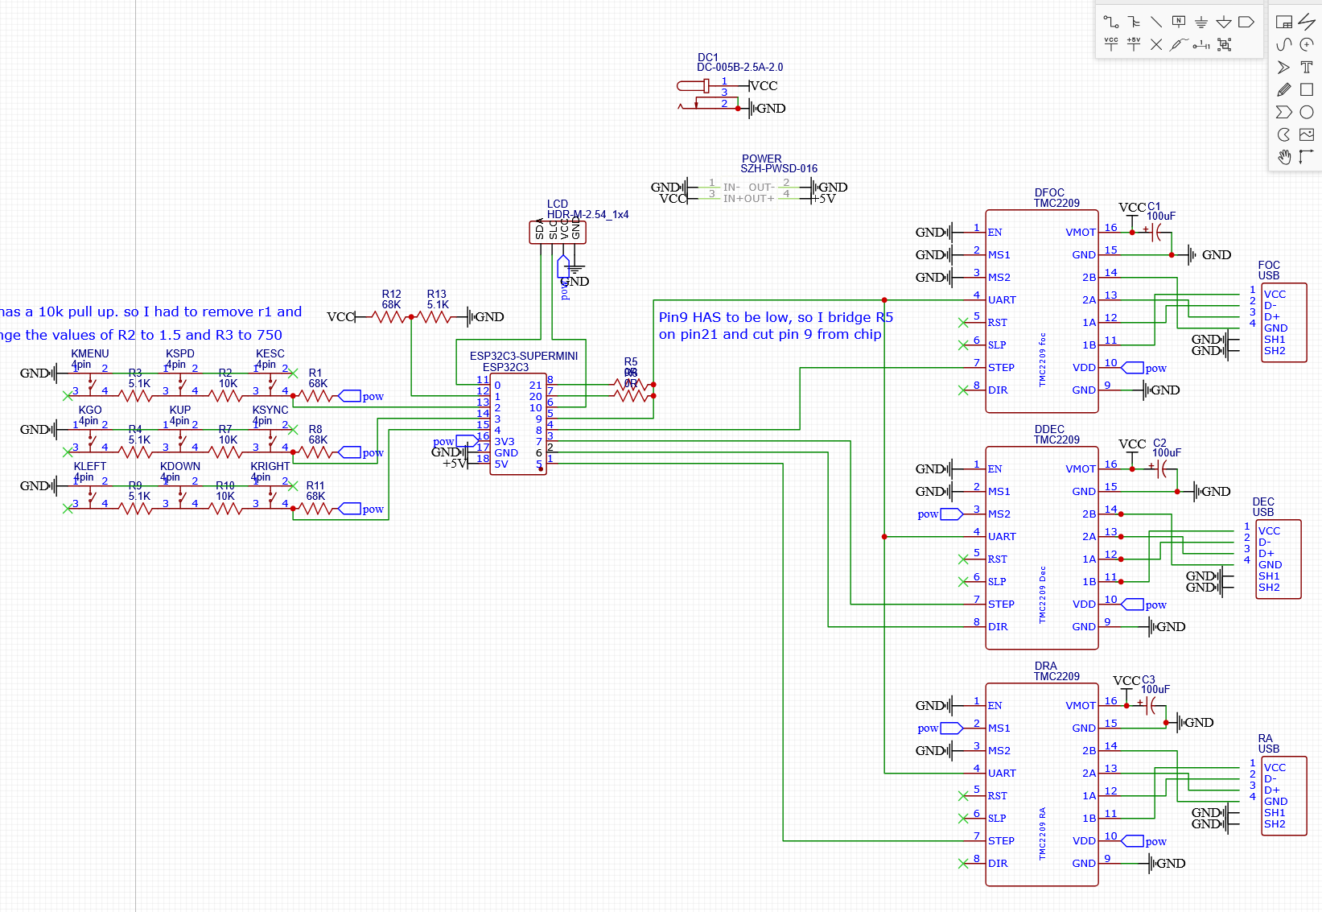
Task: Select the Image insert tool
Action: [x=1307, y=134]
